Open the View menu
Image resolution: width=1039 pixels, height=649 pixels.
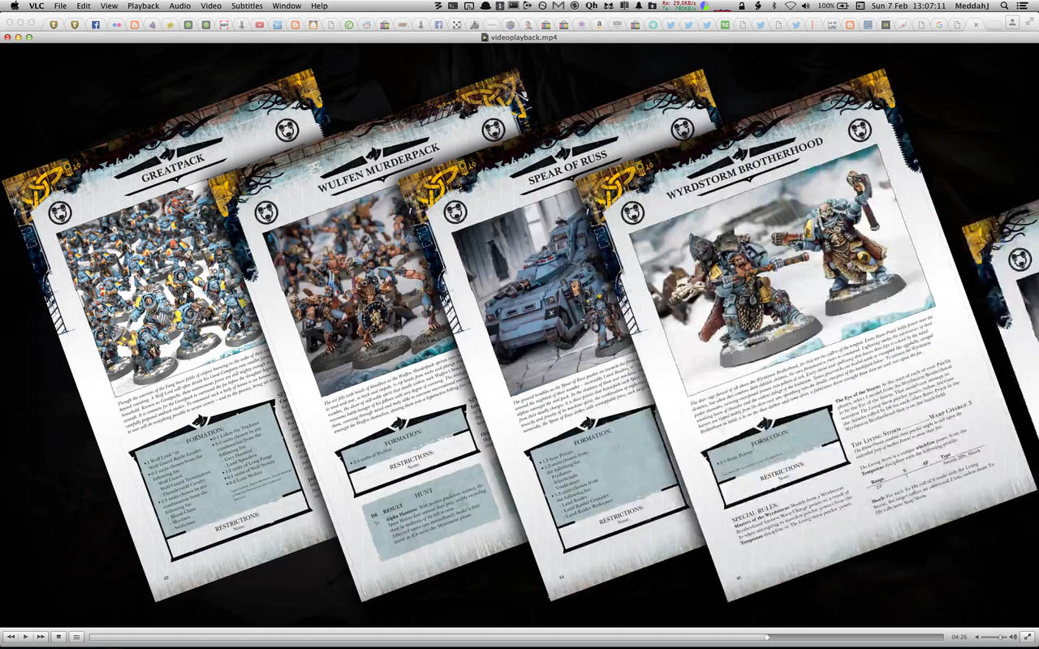pos(110,6)
